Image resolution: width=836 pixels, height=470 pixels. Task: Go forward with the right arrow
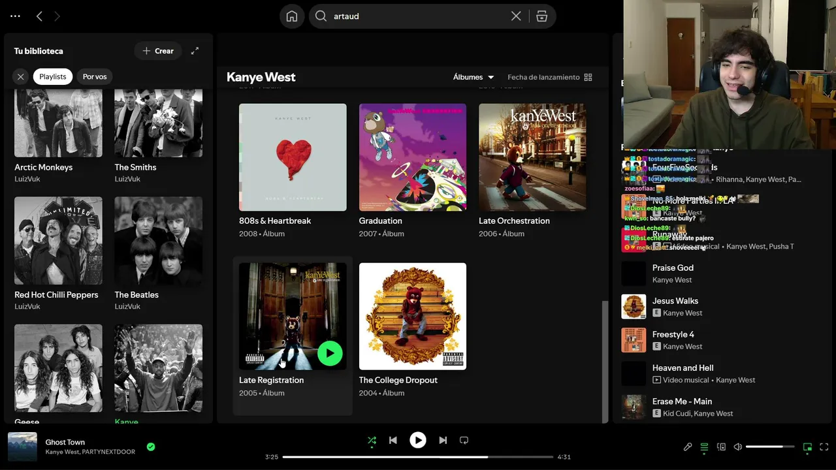pos(57,16)
